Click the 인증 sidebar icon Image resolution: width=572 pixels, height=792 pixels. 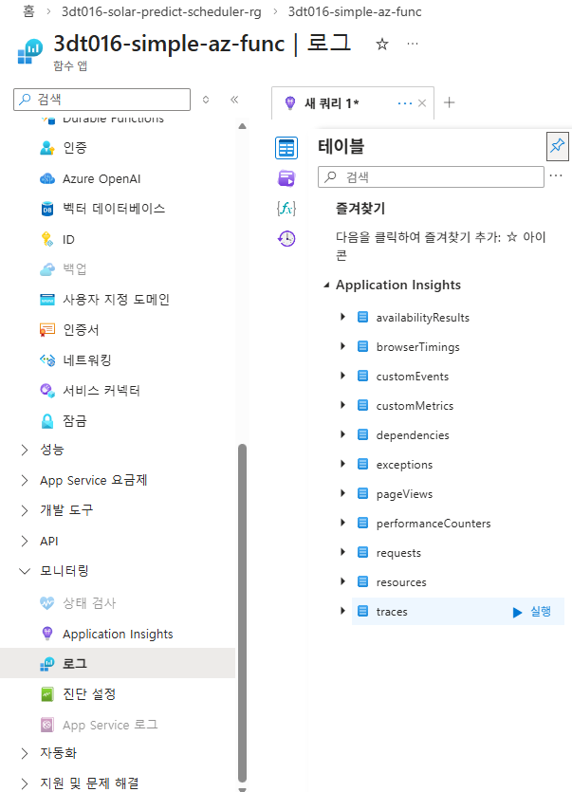[47, 148]
